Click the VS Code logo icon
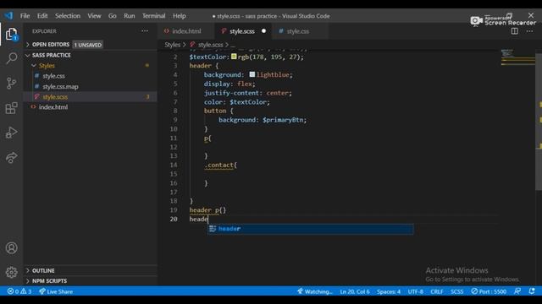 [x=8, y=15]
